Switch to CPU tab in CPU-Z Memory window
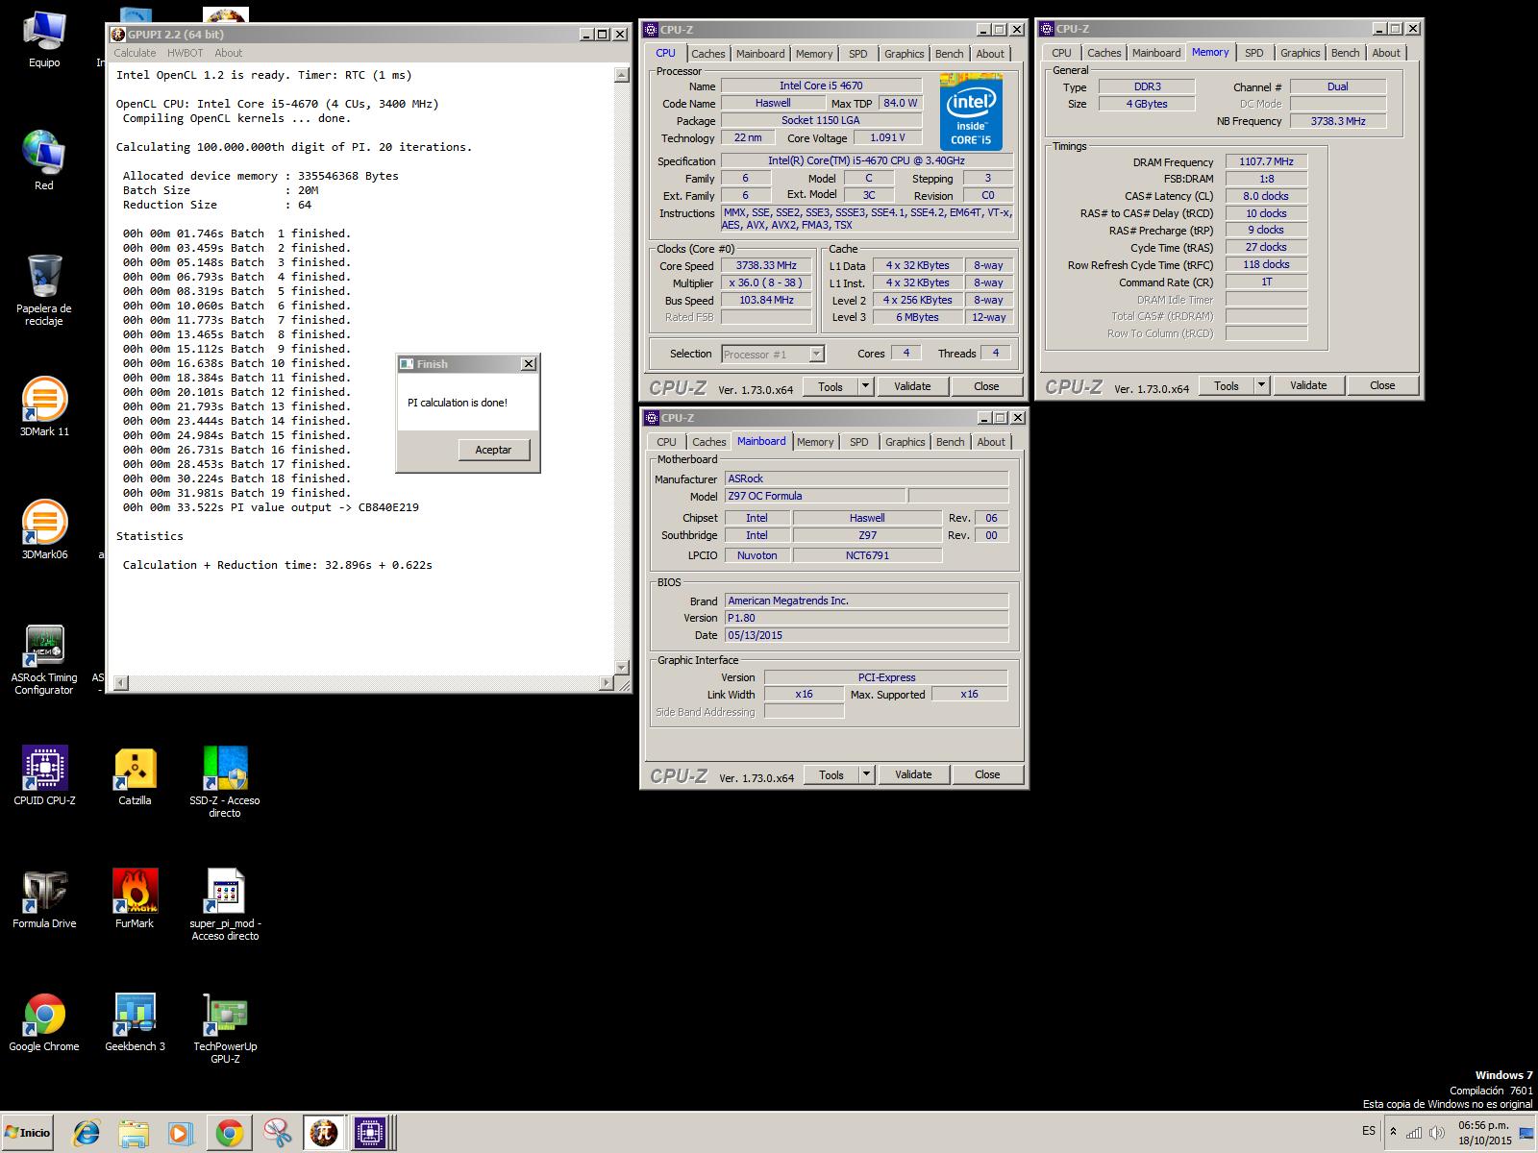This screenshot has width=1538, height=1153. (x=1061, y=53)
